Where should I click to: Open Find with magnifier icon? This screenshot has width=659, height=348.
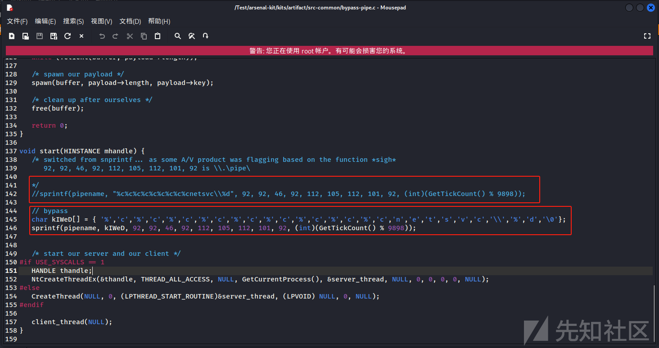(178, 36)
